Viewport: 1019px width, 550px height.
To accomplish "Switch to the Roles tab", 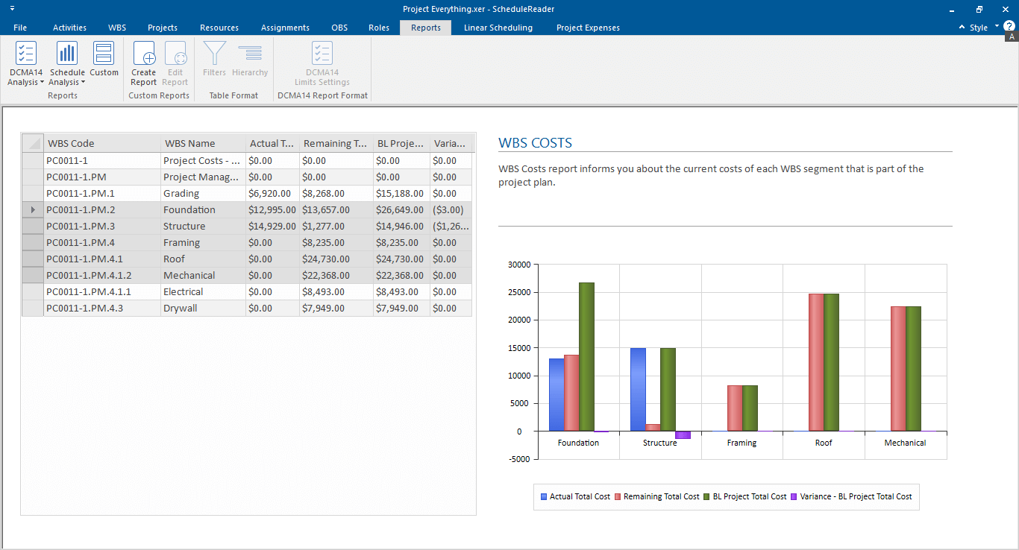I will pyautogui.click(x=379, y=28).
